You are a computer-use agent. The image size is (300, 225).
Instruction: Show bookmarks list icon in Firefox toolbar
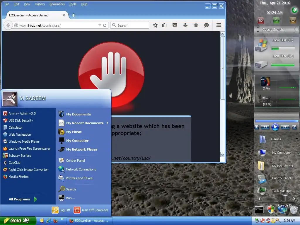coord(164,25)
